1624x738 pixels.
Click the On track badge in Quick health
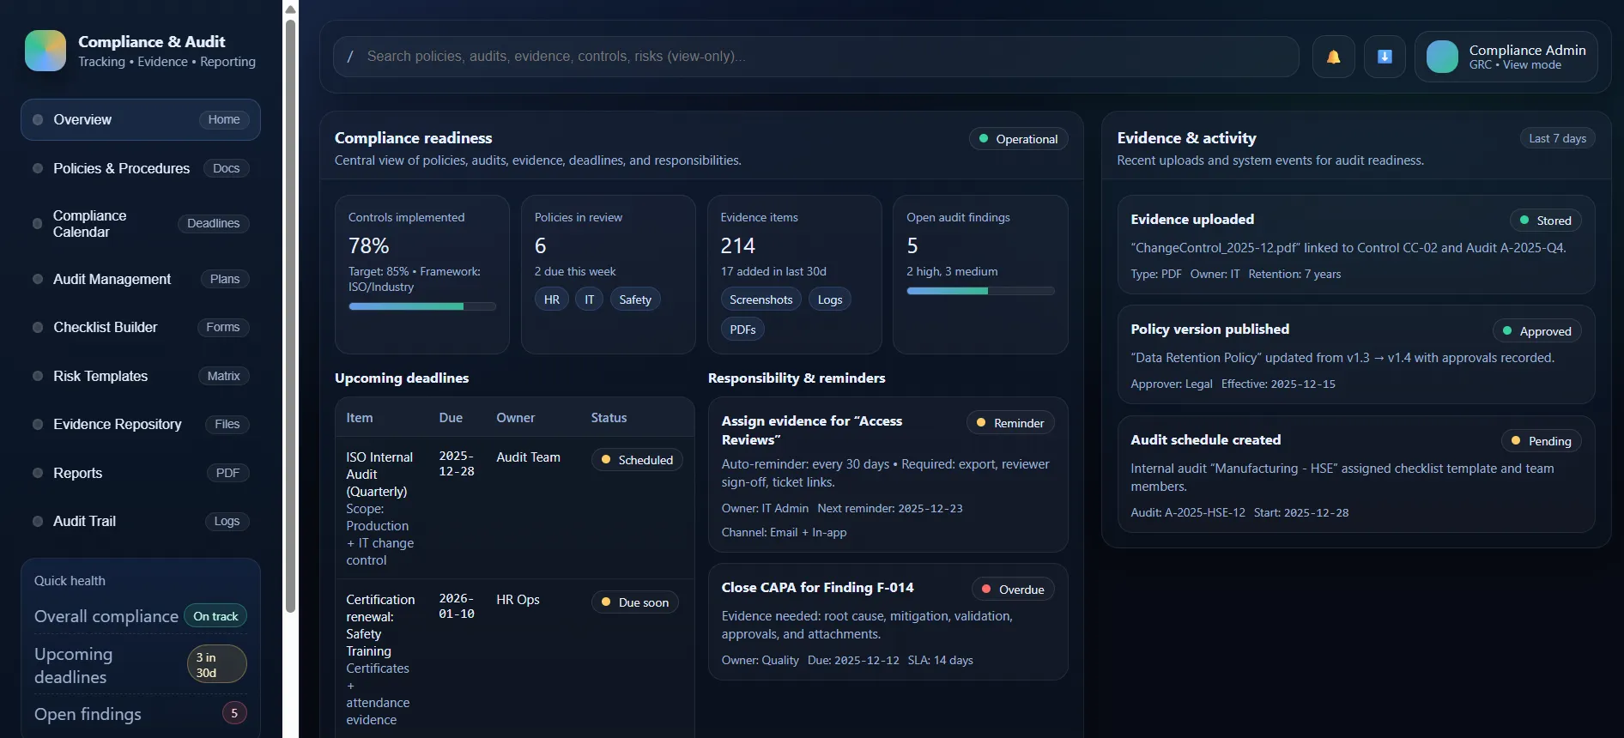215,616
